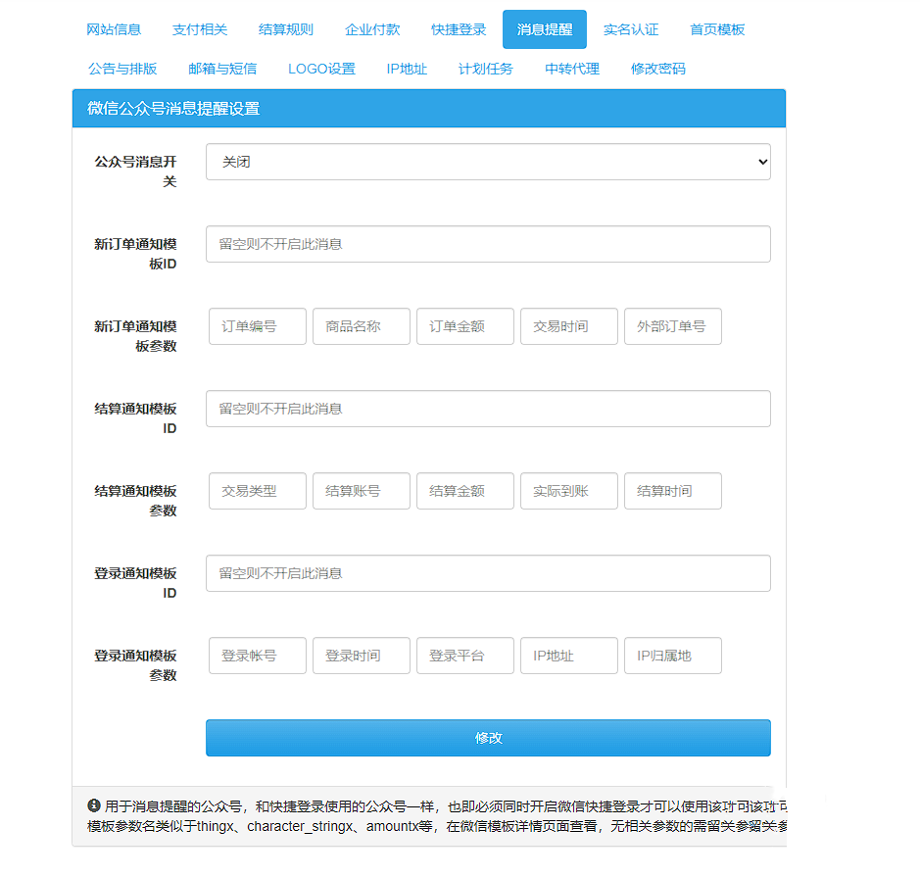The image size is (920, 877).
Task: Click the info icon in the footer note
Action: point(94,805)
